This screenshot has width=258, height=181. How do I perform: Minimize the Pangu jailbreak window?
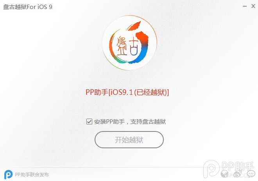245,6
